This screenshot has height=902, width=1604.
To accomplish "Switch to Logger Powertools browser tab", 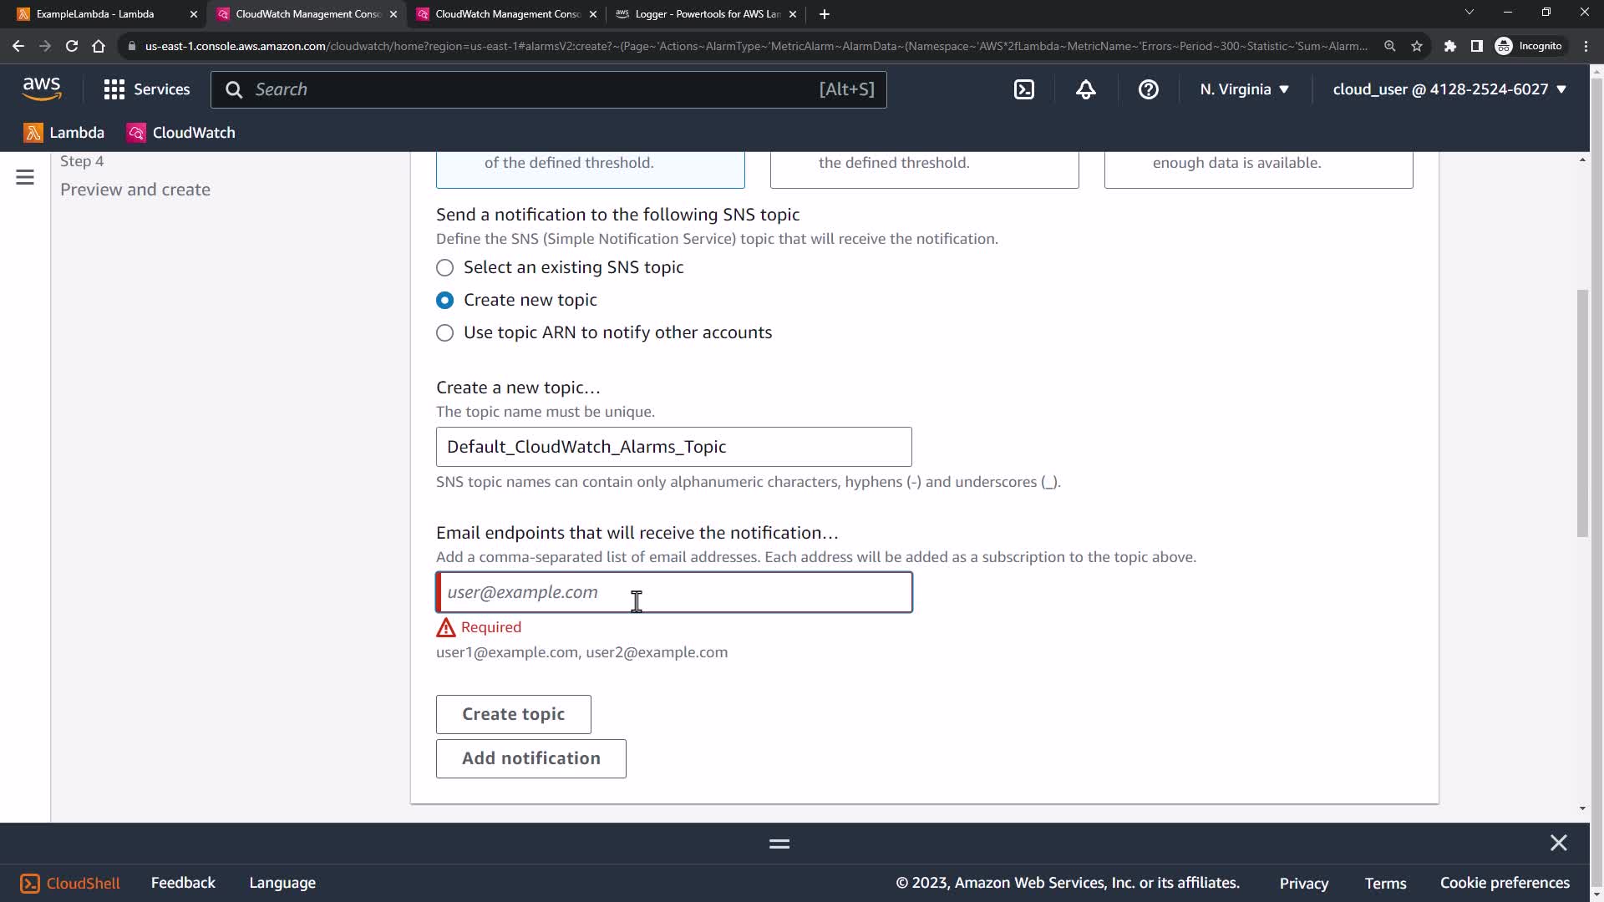I will [706, 14].
